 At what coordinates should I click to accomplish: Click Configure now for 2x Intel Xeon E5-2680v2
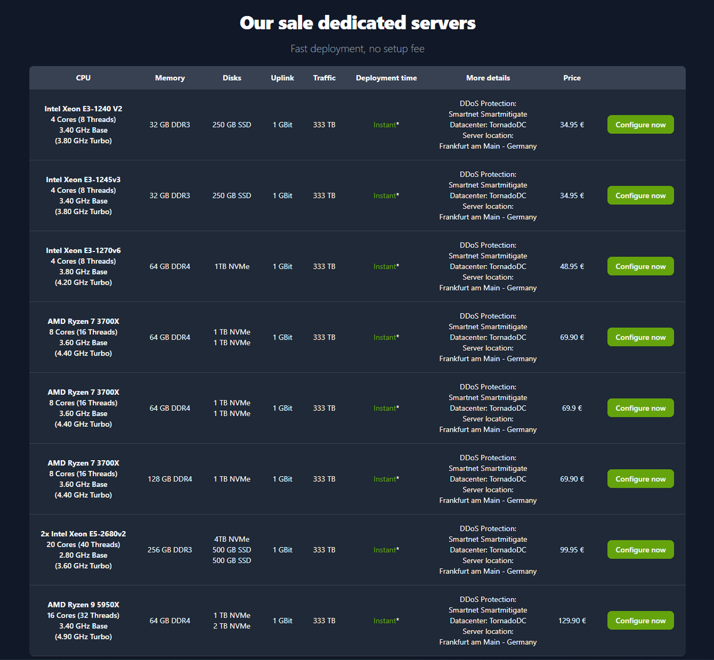click(x=640, y=549)
